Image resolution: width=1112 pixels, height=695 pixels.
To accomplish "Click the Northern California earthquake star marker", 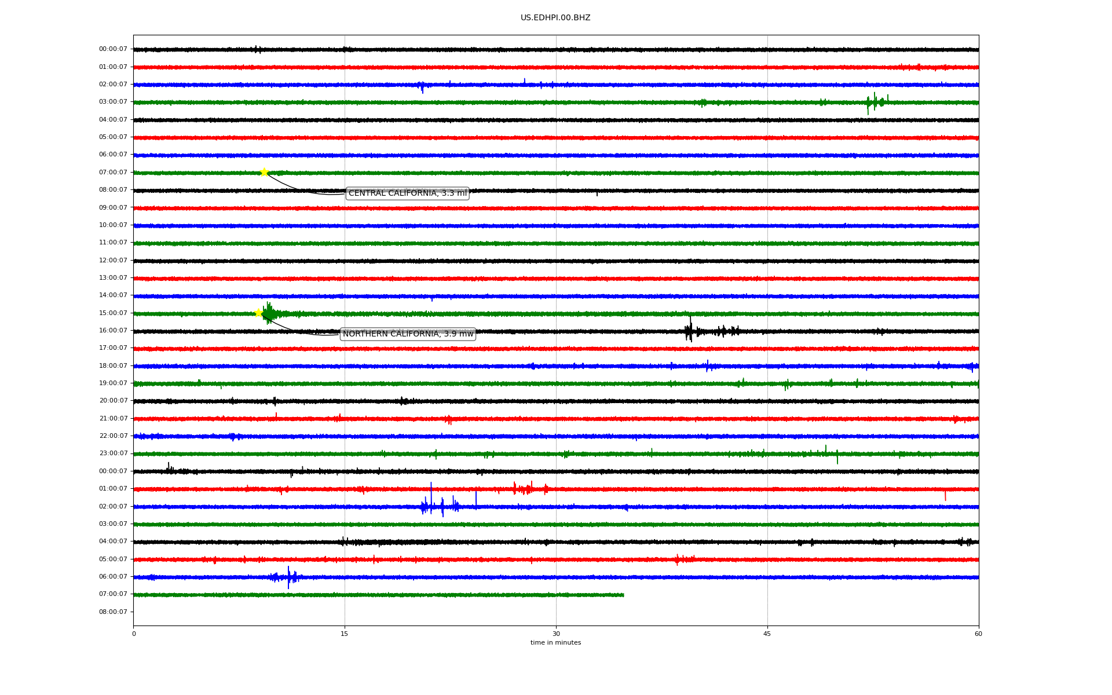I will [259, 313].
